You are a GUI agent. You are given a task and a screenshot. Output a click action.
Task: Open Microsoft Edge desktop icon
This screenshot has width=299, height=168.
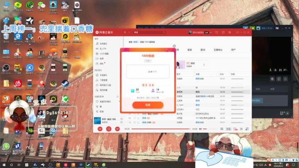[18, 39]
